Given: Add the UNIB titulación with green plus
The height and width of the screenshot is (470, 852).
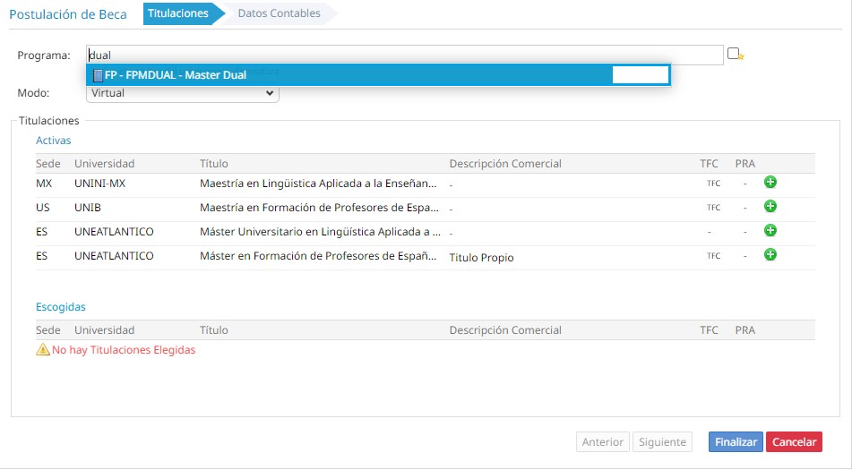Looking at the screenshot, I should [770, 207].
